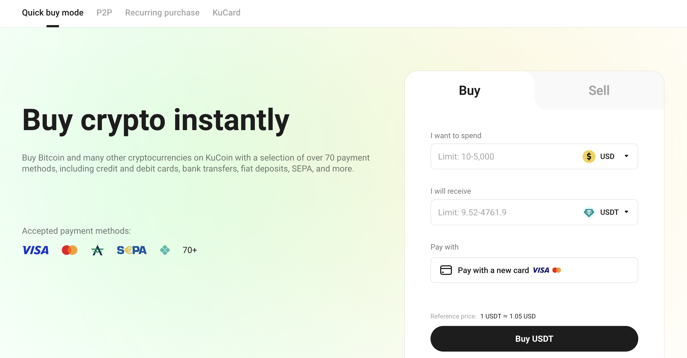Viewport: 687px width, 358px height.
Task: Click the 70+ payment methods text
Action: [x=190, y=250]
